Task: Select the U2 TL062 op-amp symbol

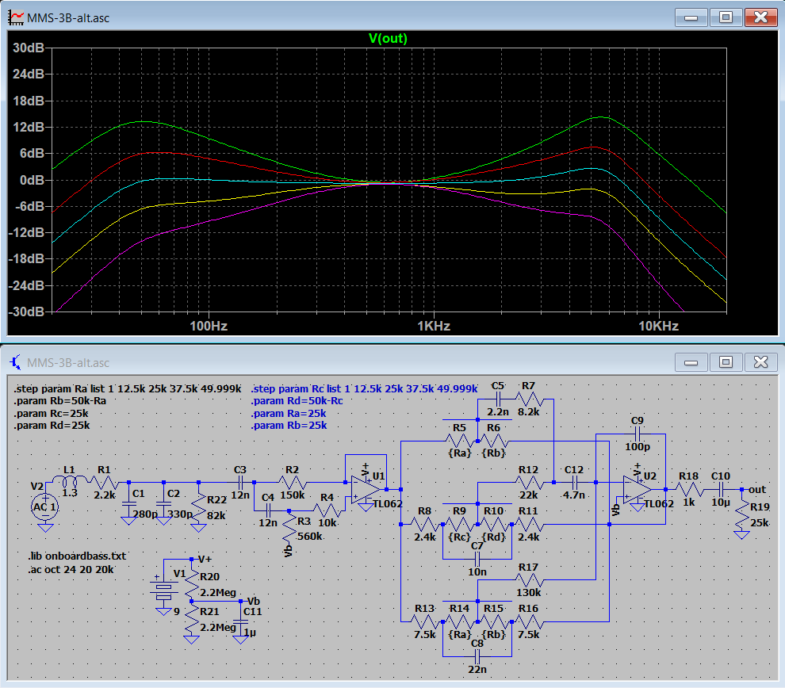Action: 638,489
